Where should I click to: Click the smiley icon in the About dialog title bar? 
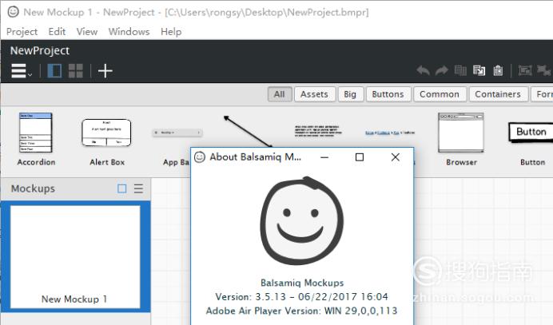[200, 157]
